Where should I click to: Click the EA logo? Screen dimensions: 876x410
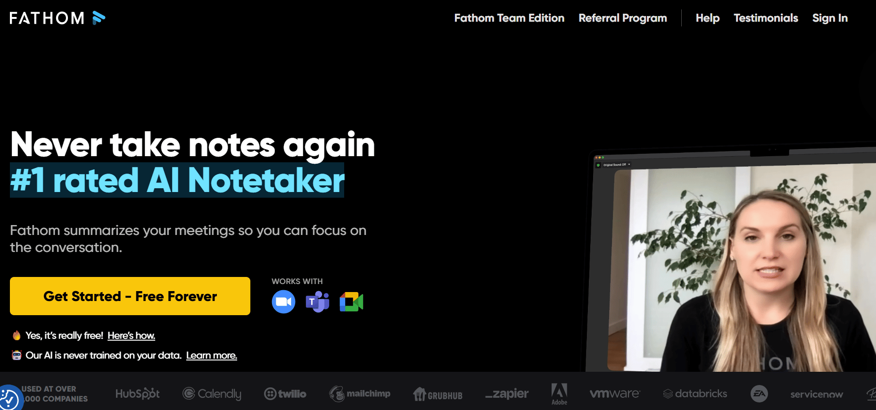click(x=759, y=393)
